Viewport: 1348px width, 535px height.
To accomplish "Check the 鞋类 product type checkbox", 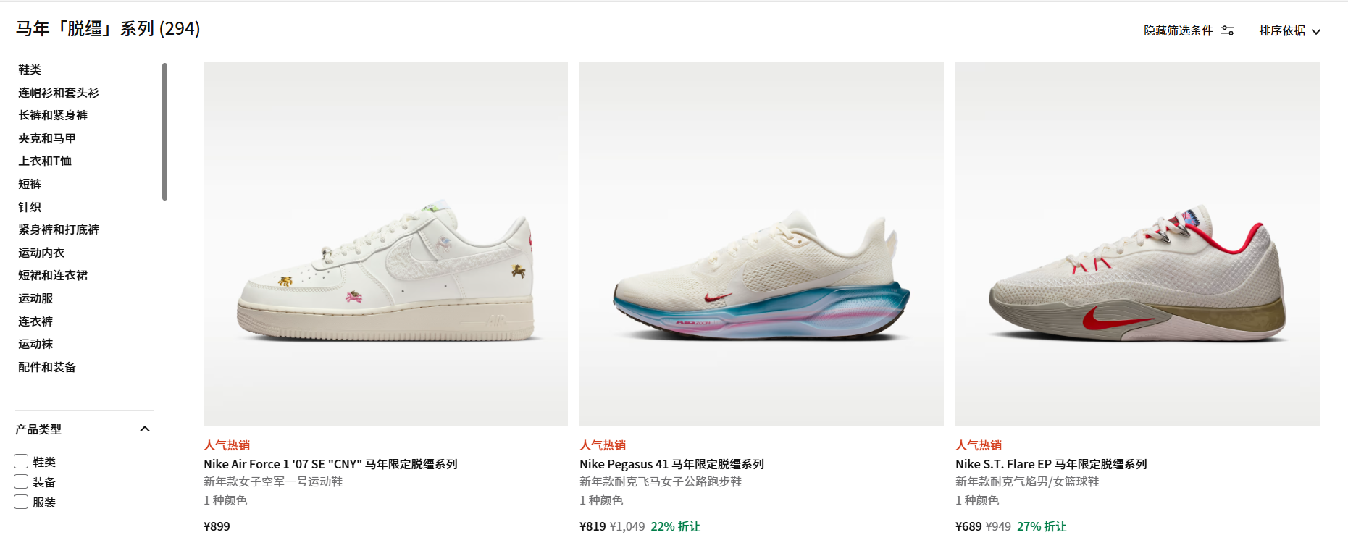I will coord(21,461).
